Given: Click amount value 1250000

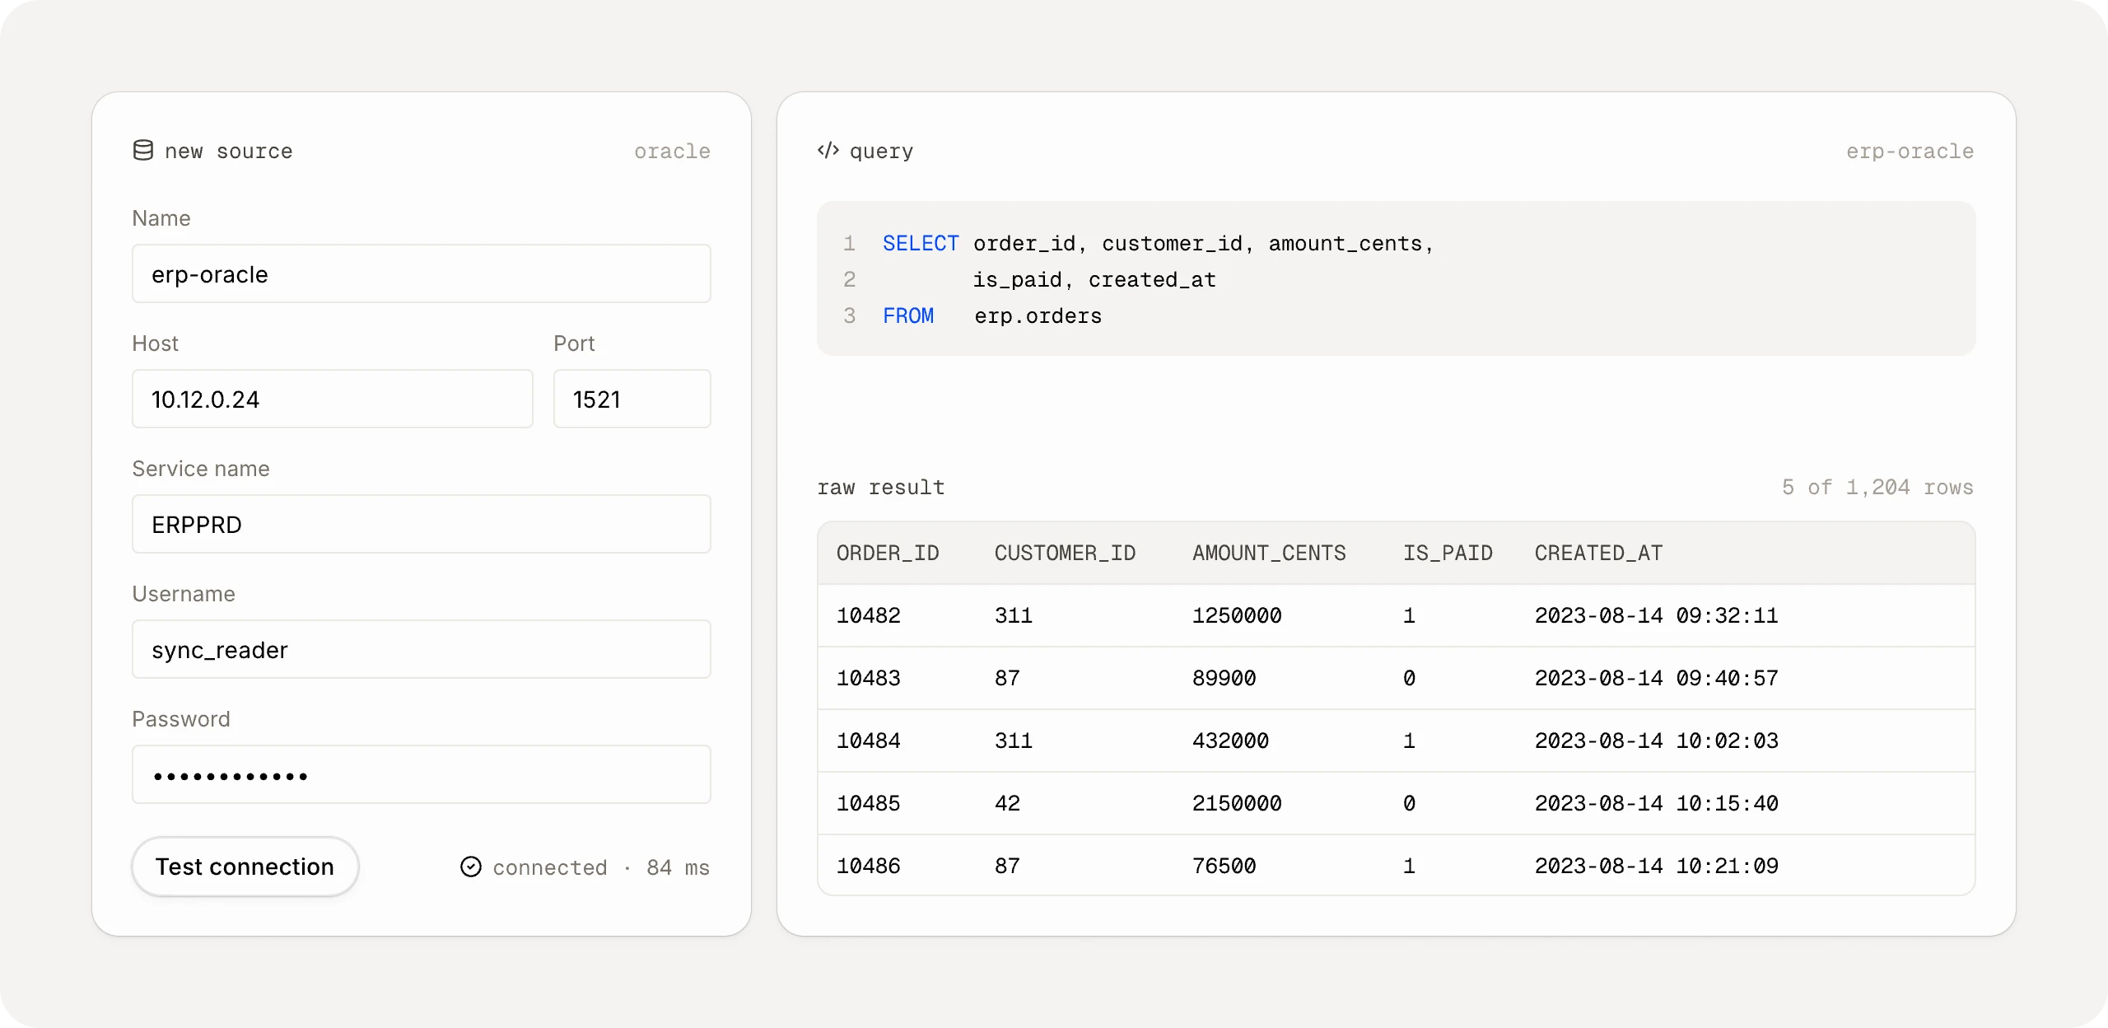Looking at the screenshot, I should click(x=1237, y=615).
